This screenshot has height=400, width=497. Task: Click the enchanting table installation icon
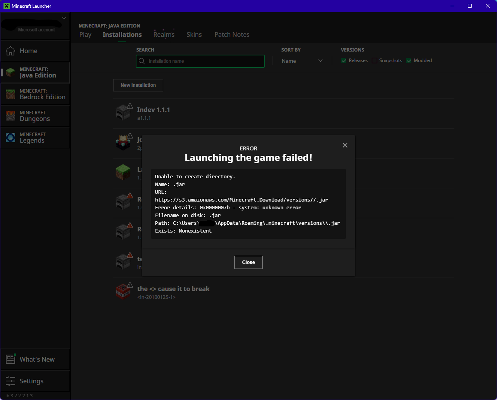pos(123,143)
